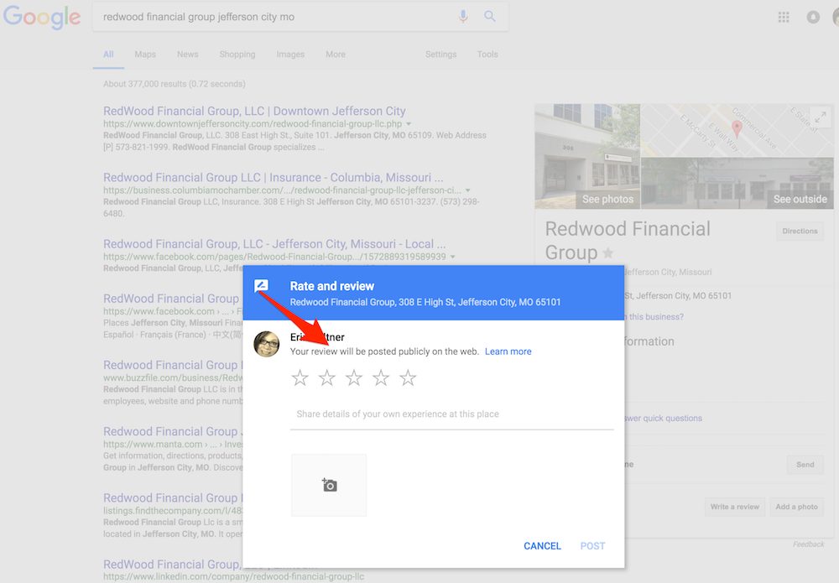
Task: Click See outside street view thumbnail
Action: tap(737, 183)
